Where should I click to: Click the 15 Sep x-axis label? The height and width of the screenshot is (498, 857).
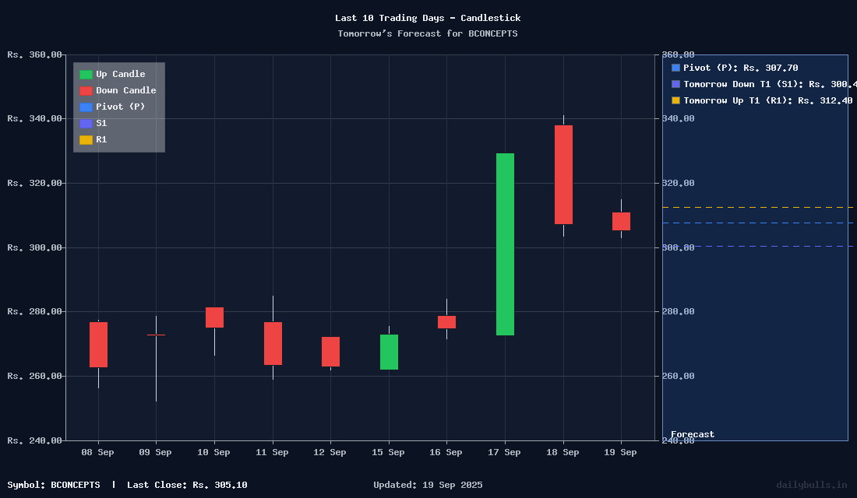pos(388,452)
